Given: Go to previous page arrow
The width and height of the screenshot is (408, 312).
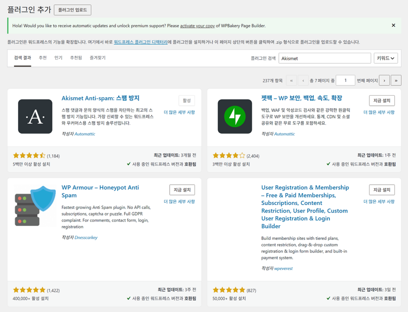Looking at the screenshot, I should coord(303,80).
